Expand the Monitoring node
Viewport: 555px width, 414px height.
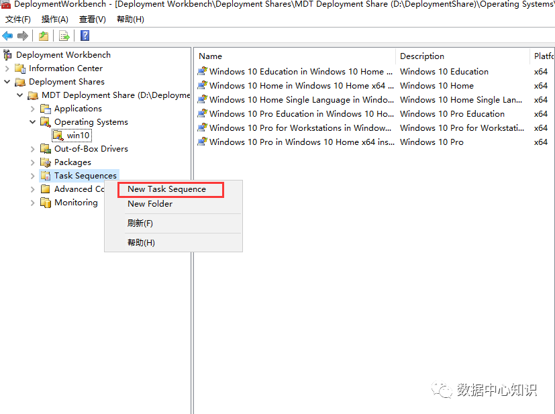pos(33,203)
